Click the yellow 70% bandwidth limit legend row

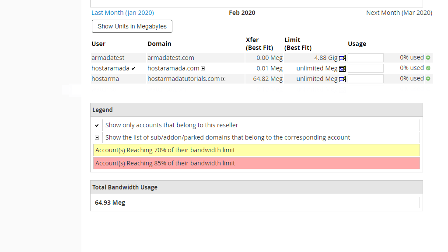pyautogui.click(x=256, y=150)
